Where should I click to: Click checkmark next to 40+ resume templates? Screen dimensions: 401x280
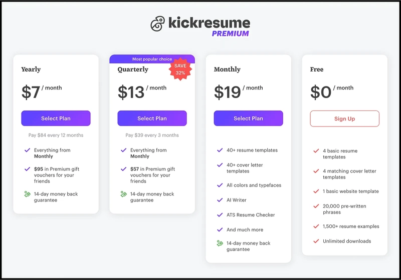click(220, 150)
